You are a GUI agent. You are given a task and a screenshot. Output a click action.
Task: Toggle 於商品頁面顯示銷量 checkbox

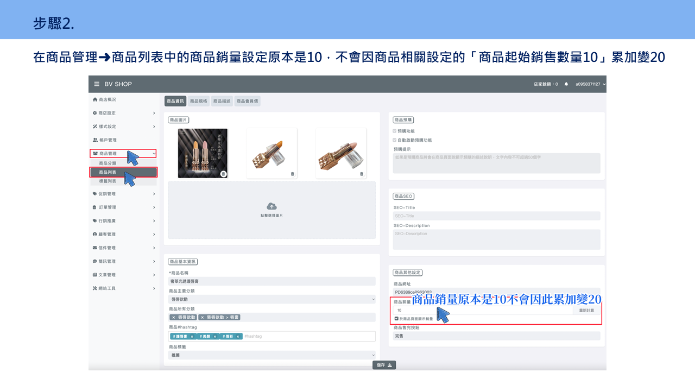pos(396,318)
